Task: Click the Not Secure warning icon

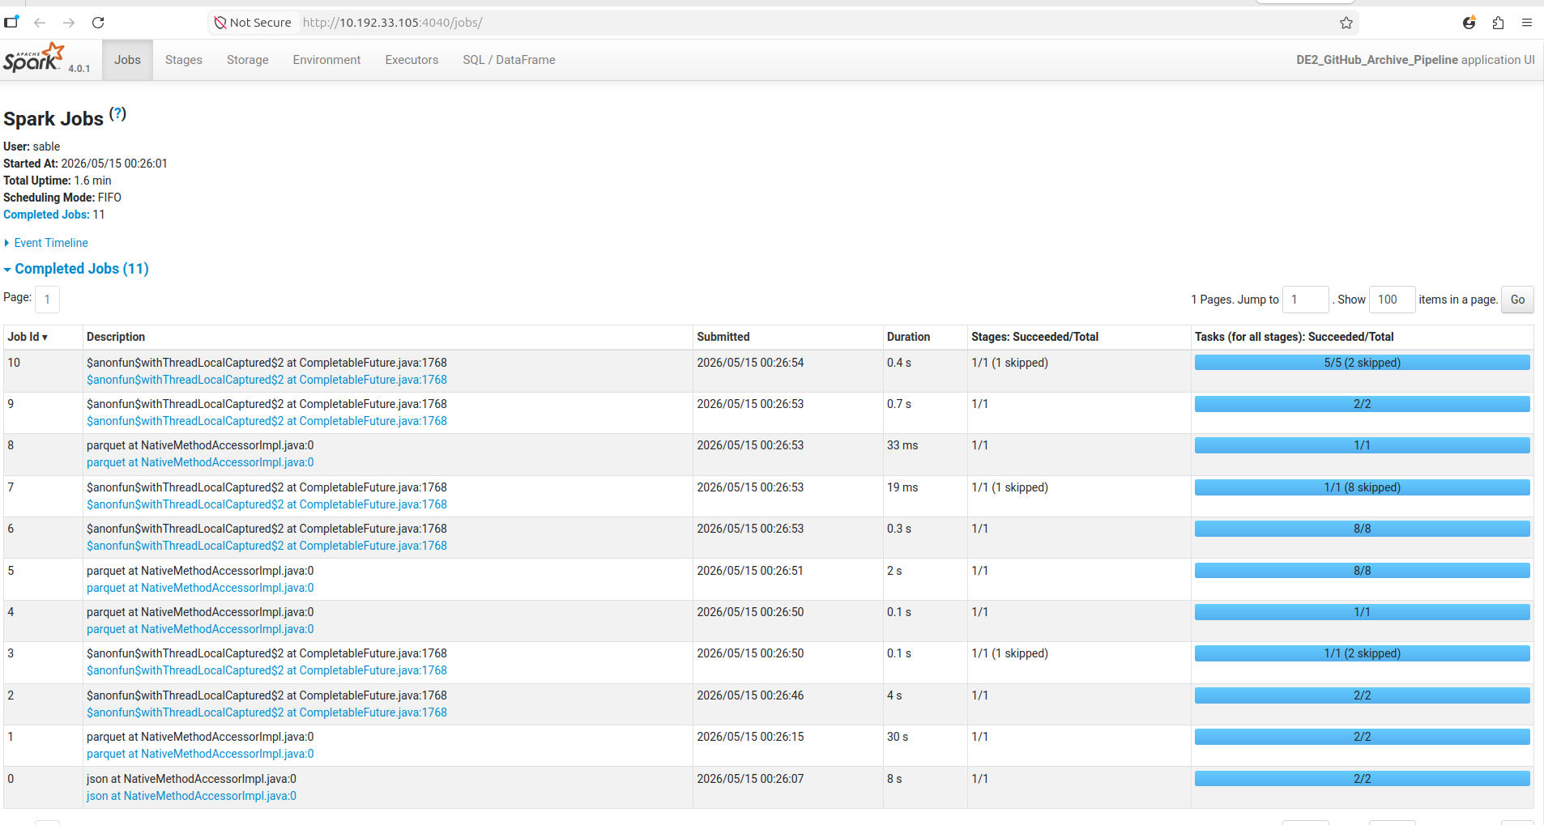Action: pos(220,23)
